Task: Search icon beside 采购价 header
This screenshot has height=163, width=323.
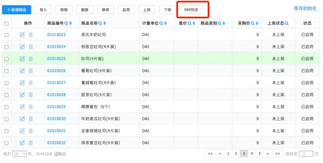Action: (x=252, y=23)
